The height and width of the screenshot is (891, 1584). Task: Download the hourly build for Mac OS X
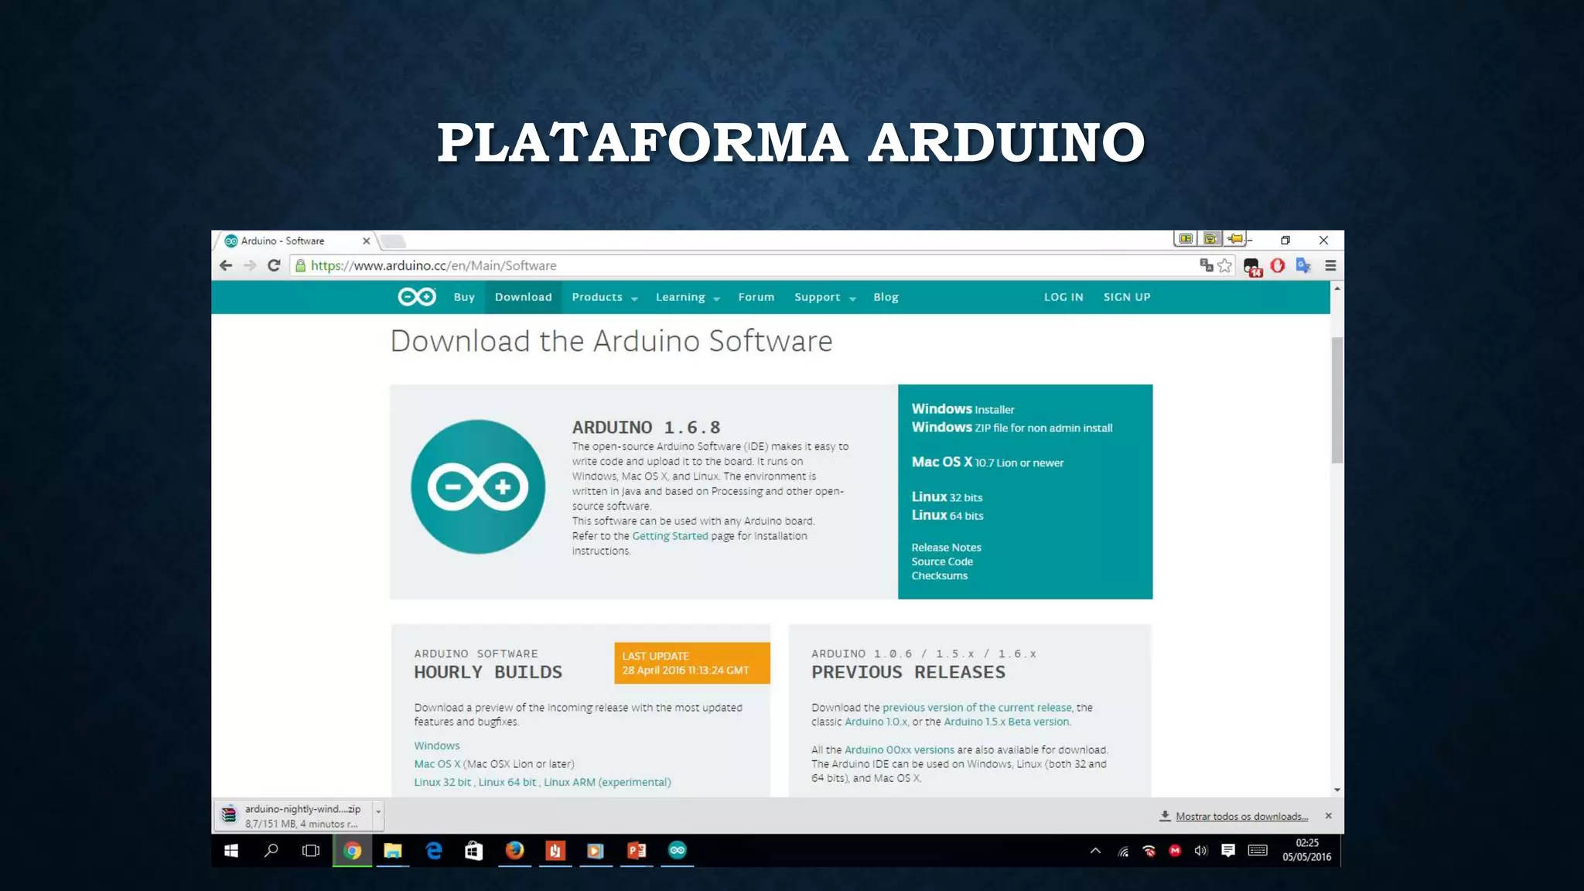pos(437,763)
